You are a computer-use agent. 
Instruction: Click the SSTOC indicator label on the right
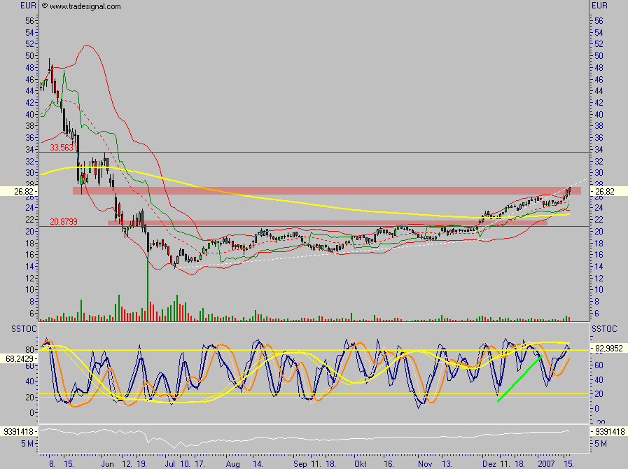pyautogui.click(x=605, y=328)
